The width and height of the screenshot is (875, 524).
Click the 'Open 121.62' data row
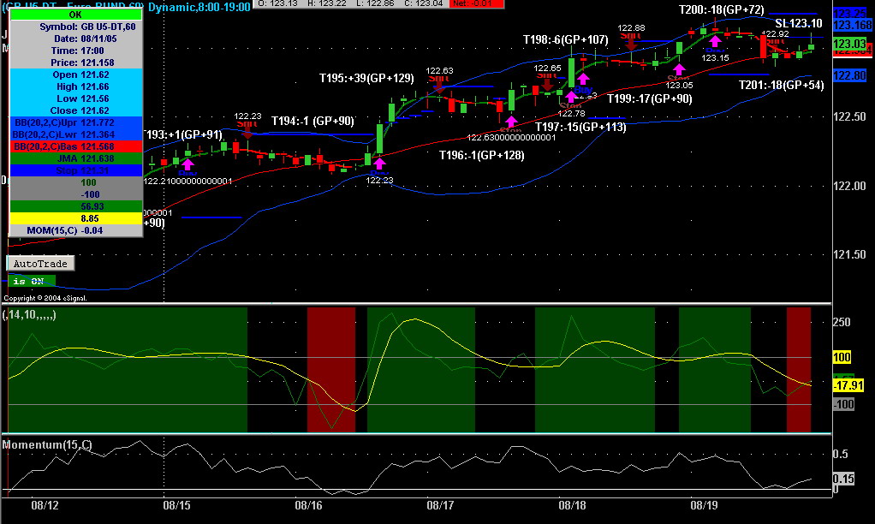coord(76,74)
